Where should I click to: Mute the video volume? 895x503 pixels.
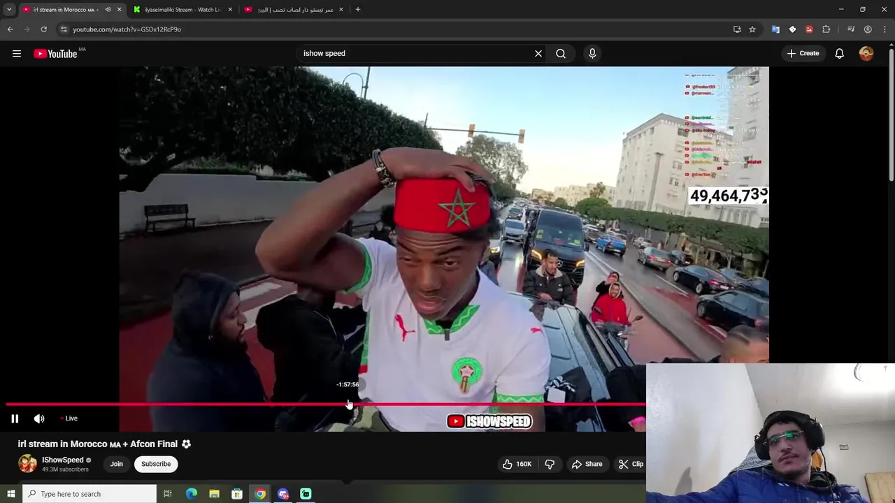point(39,418)
